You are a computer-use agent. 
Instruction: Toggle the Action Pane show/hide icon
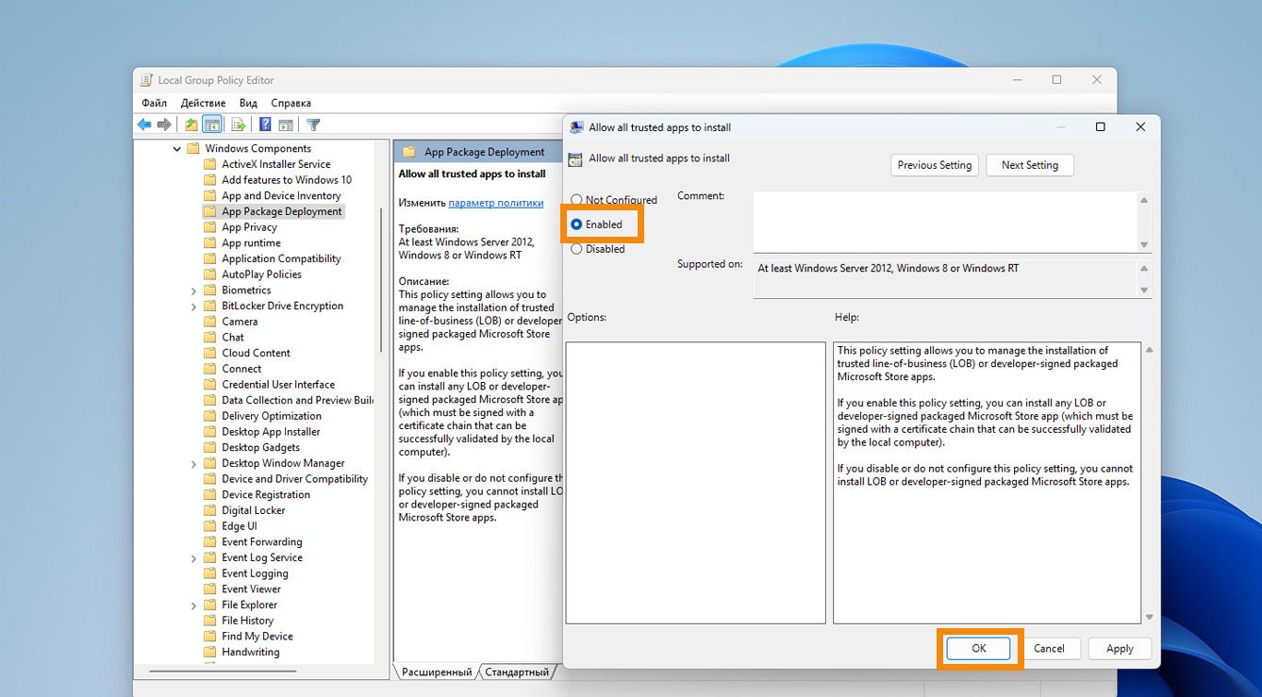286,124
